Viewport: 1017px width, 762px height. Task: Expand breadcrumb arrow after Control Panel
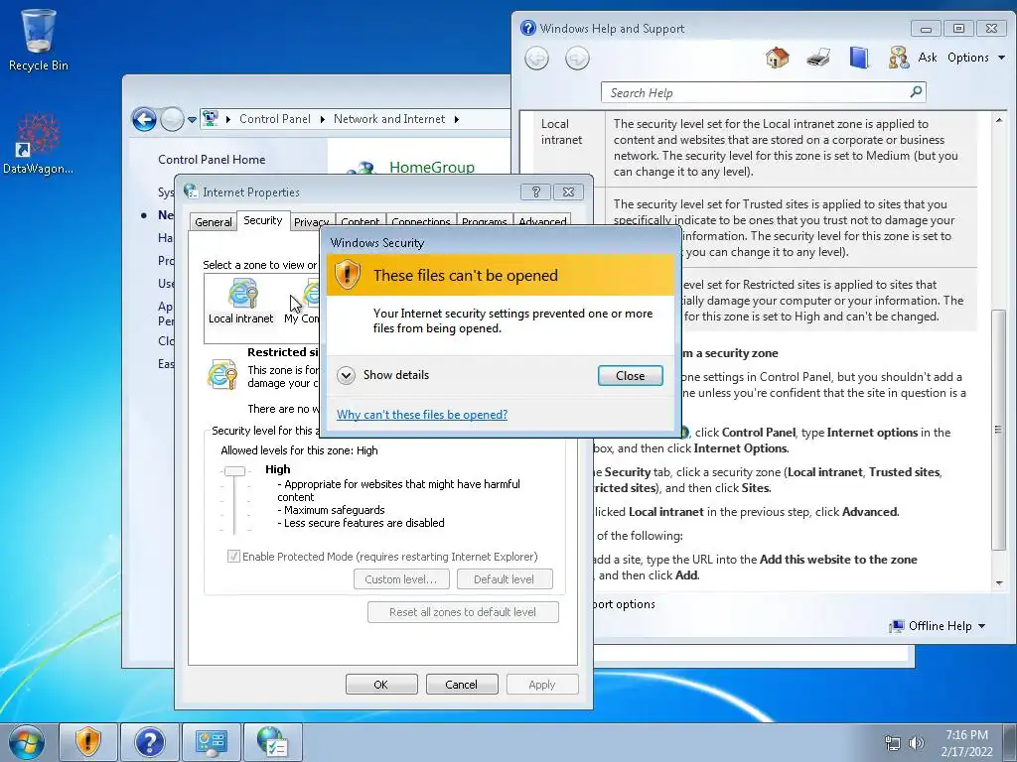click(x=323, y=119)
